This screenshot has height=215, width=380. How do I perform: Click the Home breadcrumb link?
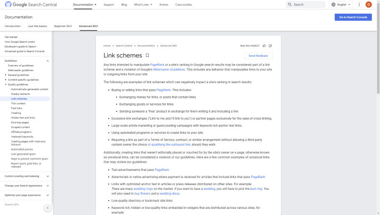[x=107, y=46]
